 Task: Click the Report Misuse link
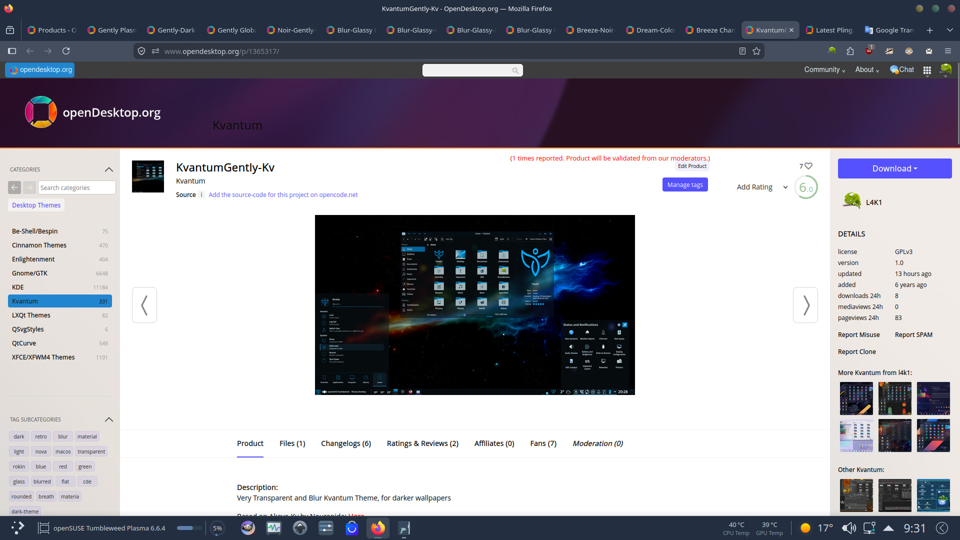coord(858,335)
